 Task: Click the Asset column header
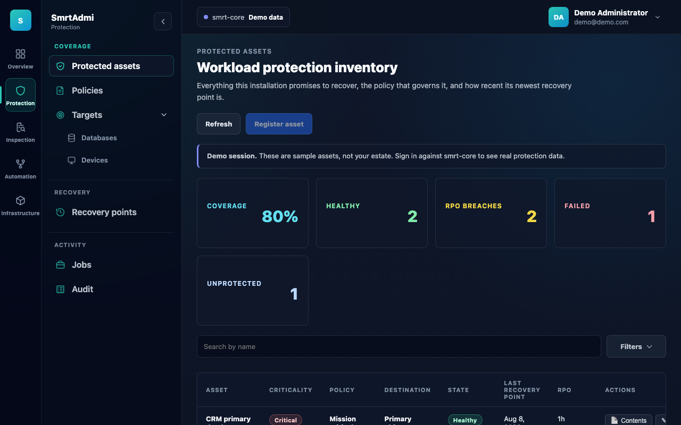point(217,390)
